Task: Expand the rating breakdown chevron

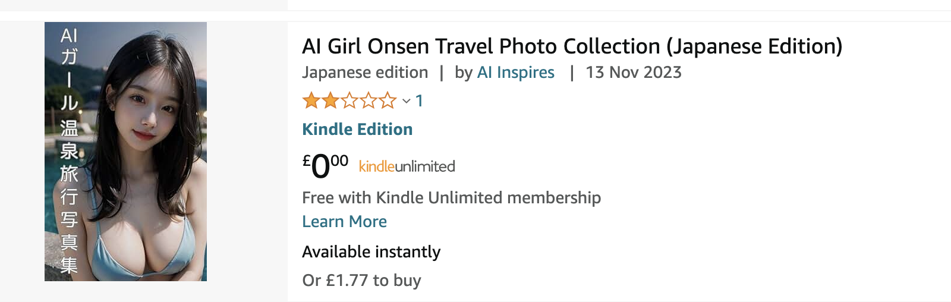Action: point(407,101)
